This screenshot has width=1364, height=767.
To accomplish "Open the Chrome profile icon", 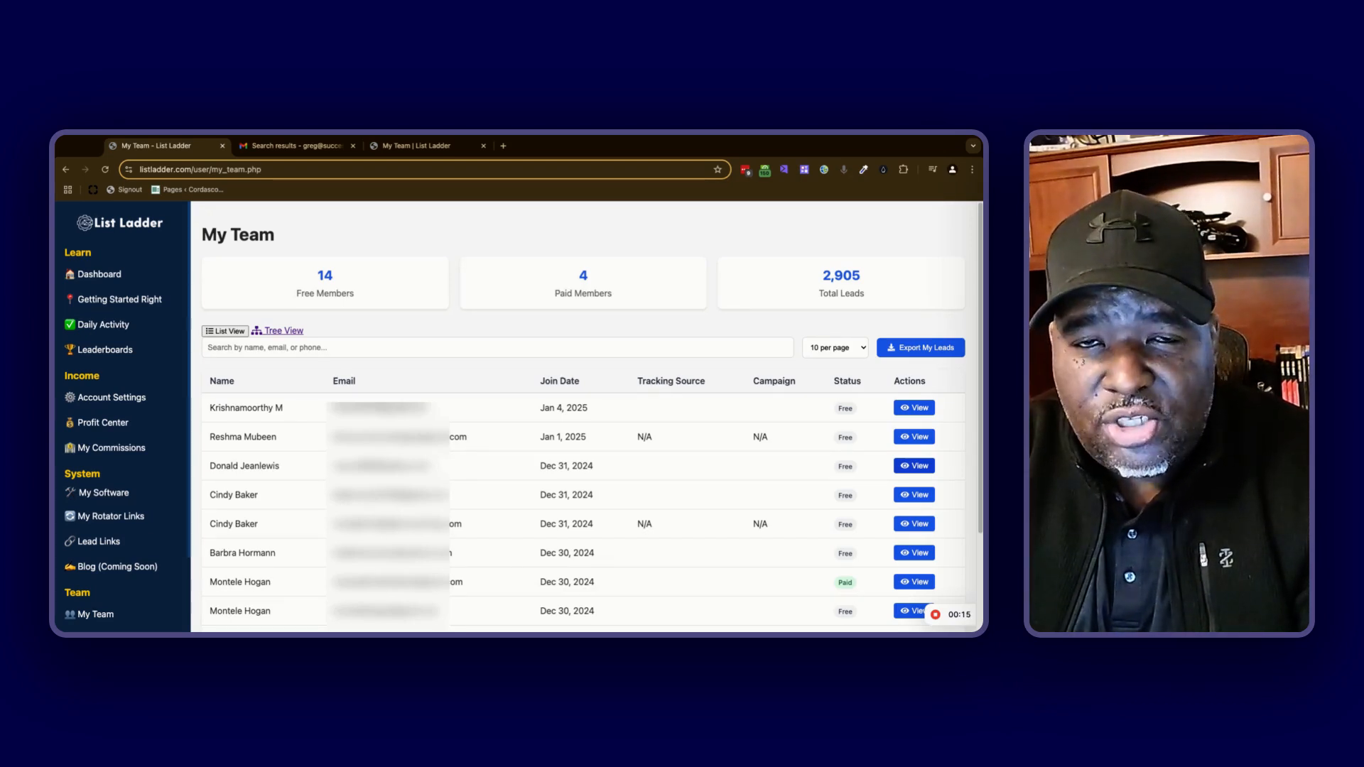I will pos(952,170).
